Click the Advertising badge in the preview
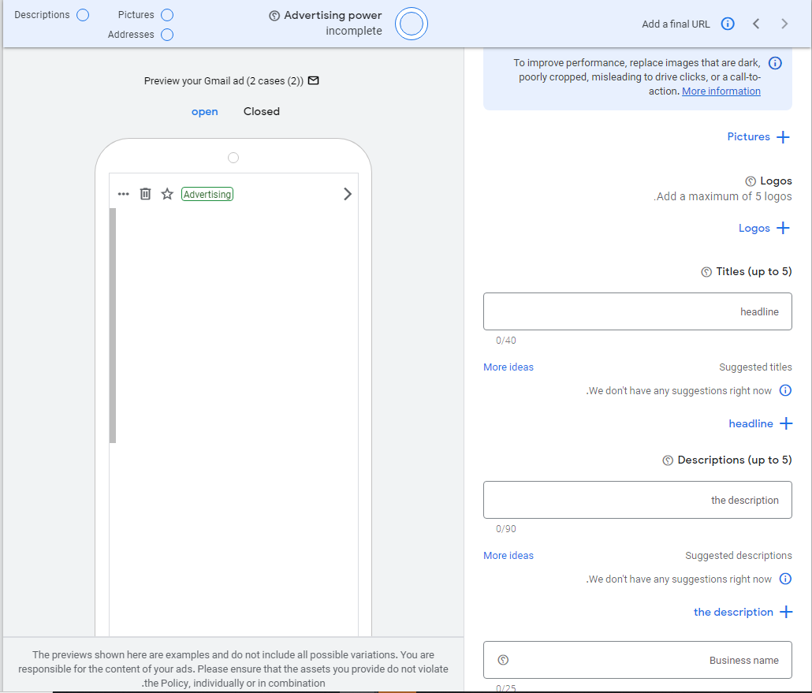The image size is (812, 693). tap(207, 194)
